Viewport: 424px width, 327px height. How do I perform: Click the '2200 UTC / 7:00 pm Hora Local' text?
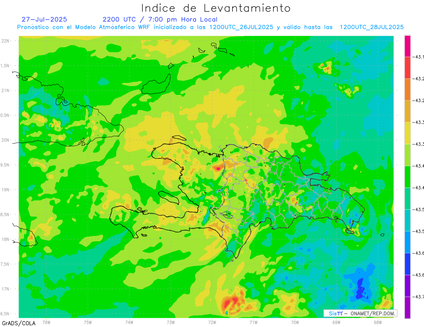(160, 19)
